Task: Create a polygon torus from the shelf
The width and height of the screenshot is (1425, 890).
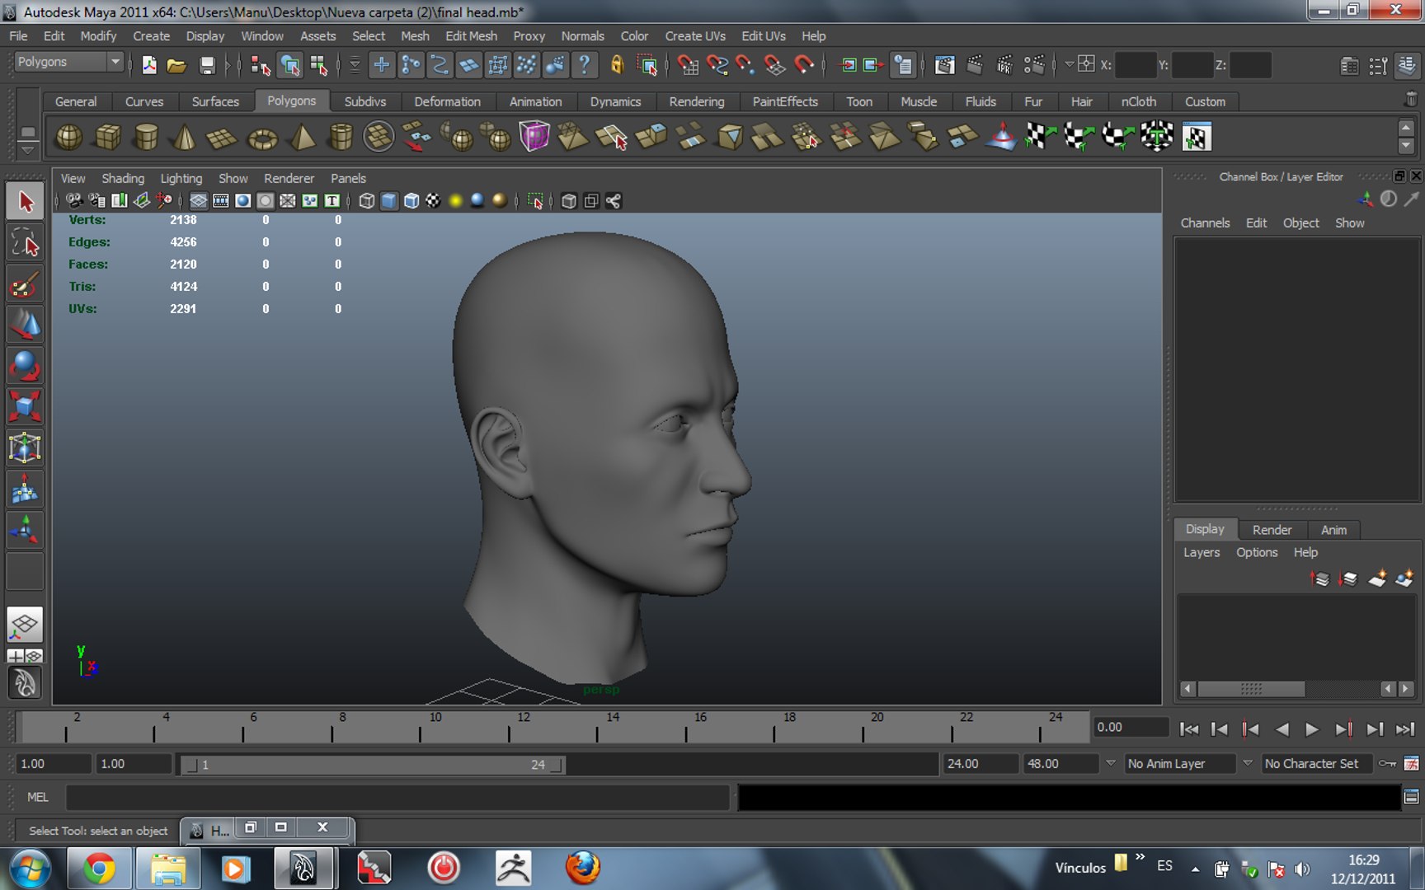Action: tap(262, 138)
